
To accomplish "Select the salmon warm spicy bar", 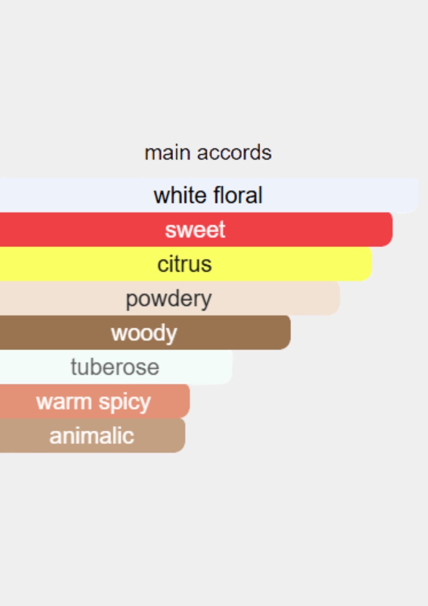I will (95, 401).
